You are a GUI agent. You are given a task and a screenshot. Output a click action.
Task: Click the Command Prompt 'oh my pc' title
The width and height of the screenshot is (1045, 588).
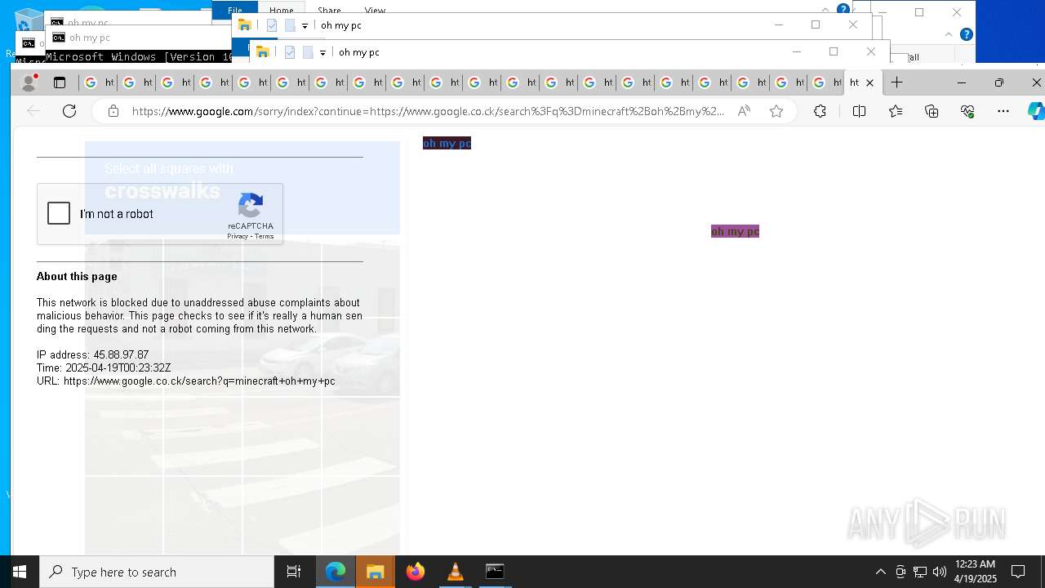point(90,38)
